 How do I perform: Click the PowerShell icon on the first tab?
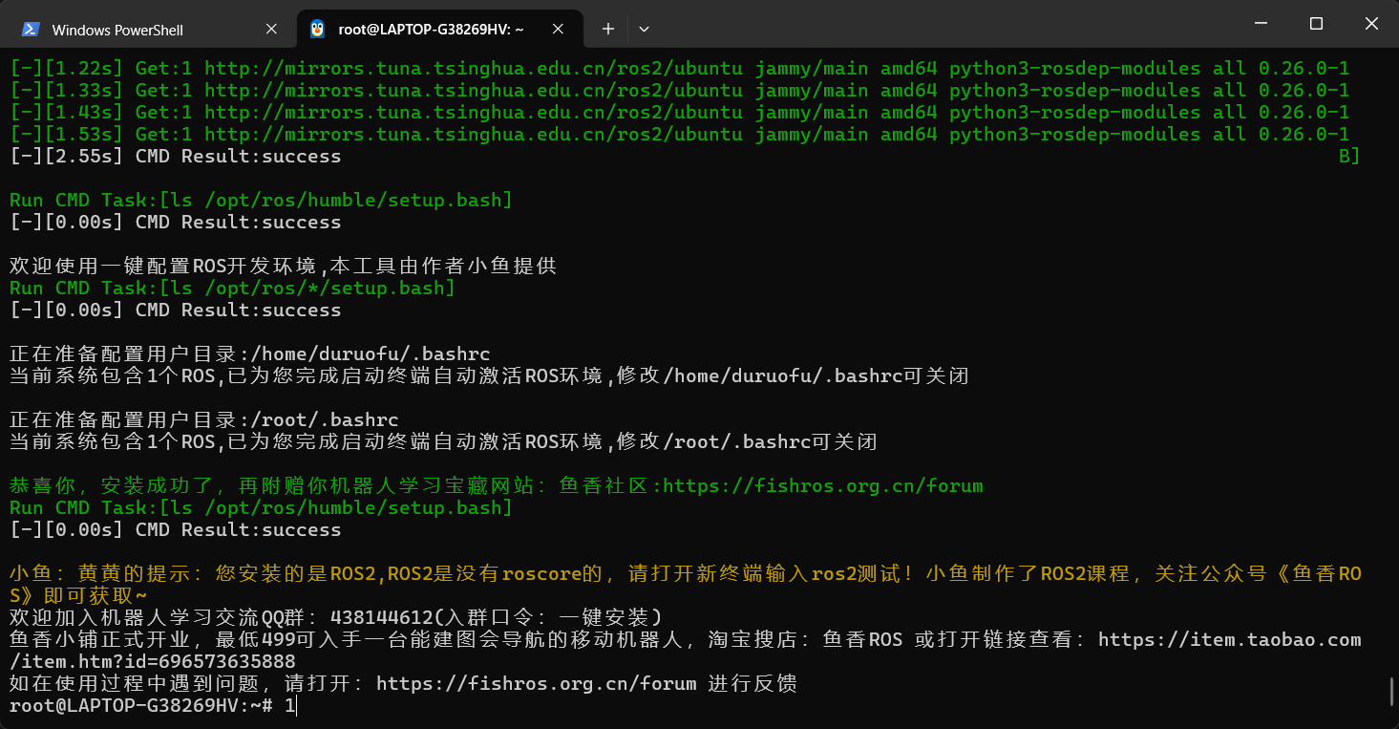point(31,30)
